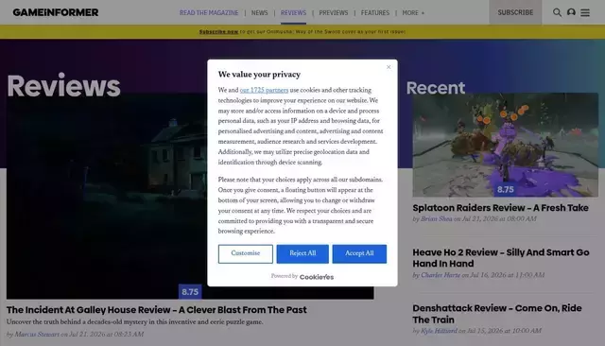Select the Reviews nav tab

293,12
